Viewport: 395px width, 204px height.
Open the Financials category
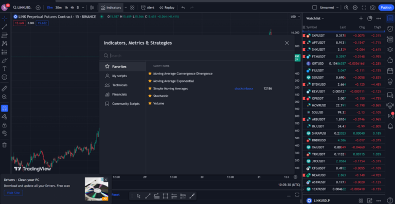123,95
